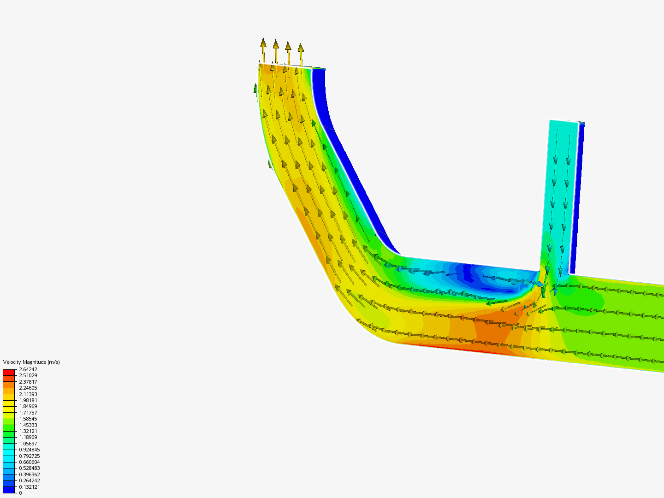Select the legend value 1.18909

click(28, 437)
